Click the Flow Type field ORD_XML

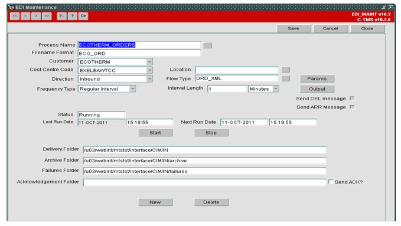(x=237, y=78)
